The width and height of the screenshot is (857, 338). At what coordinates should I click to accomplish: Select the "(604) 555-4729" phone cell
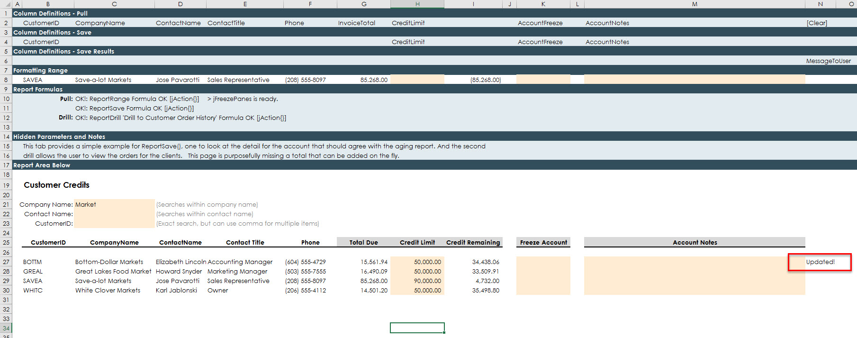[x=306, y=262]
